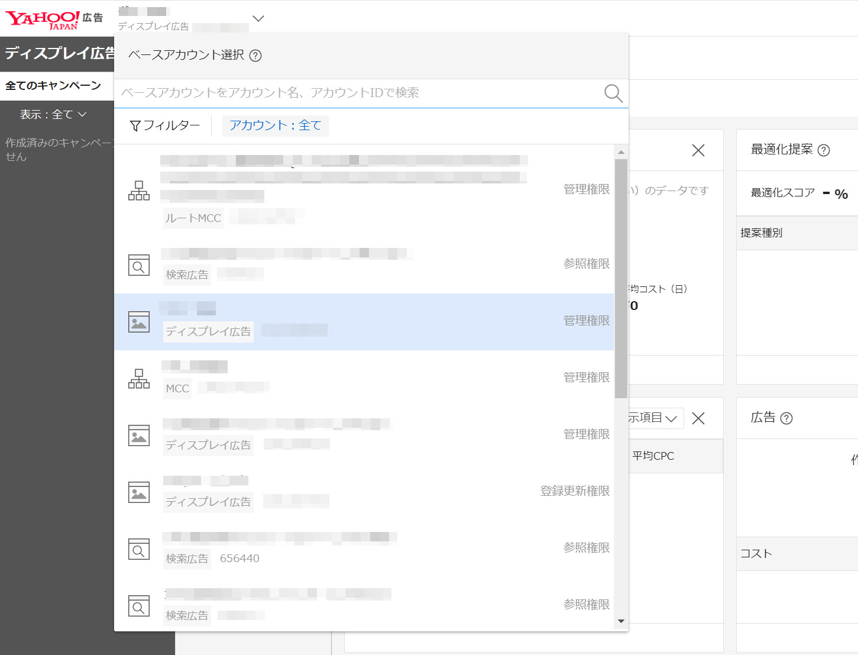Click the 検索広告 icon for account 656440
Image resolution: width=858 pixels, height=655 pixels.
point(138,549)
